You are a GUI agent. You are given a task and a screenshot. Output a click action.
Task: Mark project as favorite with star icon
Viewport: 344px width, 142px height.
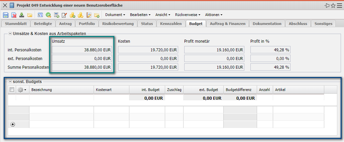(333, 6)
